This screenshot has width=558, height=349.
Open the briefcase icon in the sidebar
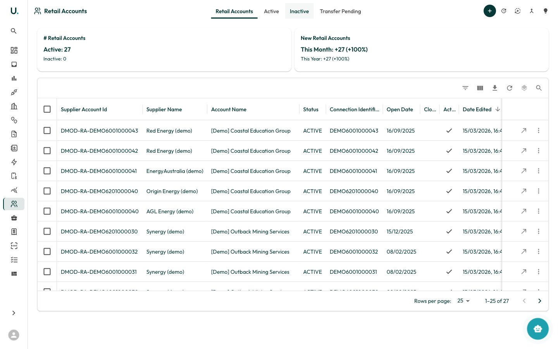pos(14,218)
